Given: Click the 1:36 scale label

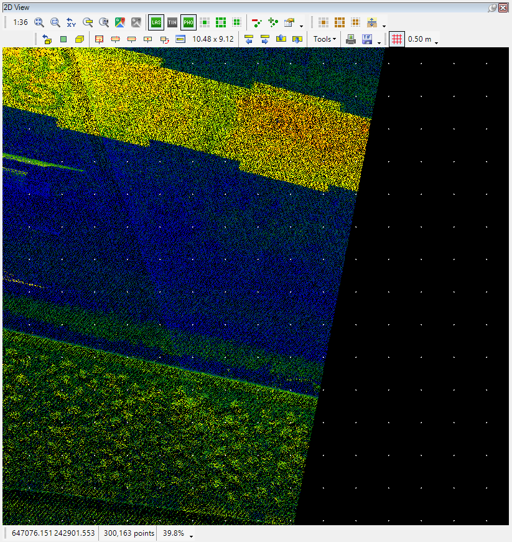Looking at the screenshot, I should (21, 22).
